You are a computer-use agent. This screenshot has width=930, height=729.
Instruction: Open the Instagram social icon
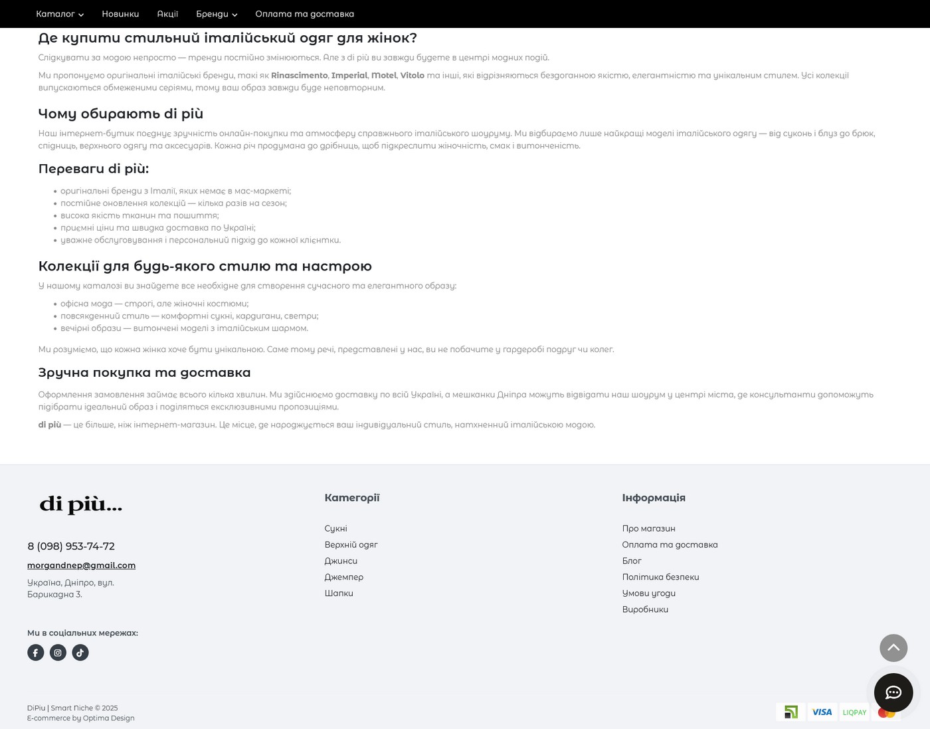[58, 653]
